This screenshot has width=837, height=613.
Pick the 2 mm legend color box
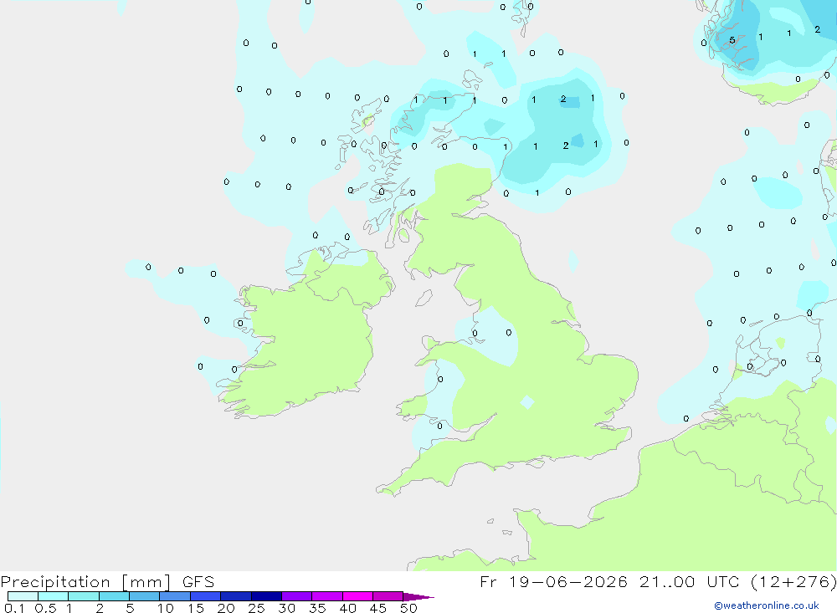pos(114,596)
